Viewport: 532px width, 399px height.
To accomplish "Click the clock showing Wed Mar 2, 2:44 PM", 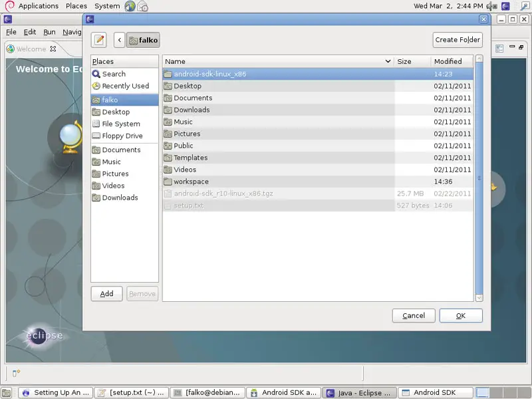I will pos(448,6).
